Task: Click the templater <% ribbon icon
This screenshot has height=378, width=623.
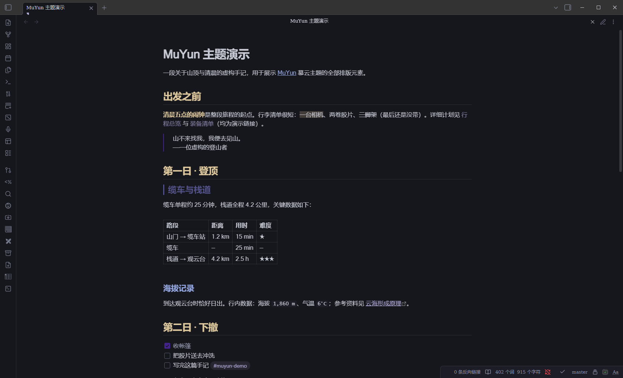Action: tap(8, 182)
